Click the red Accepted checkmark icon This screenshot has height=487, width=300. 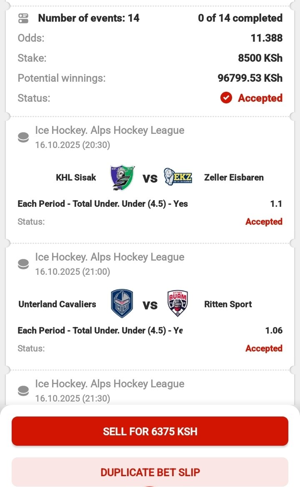(226, 98)
